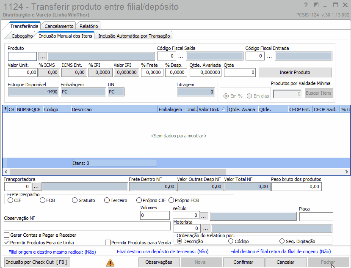Click the Veículo code field
Viewport: 351px width, 268px height.
click(186, 215)
